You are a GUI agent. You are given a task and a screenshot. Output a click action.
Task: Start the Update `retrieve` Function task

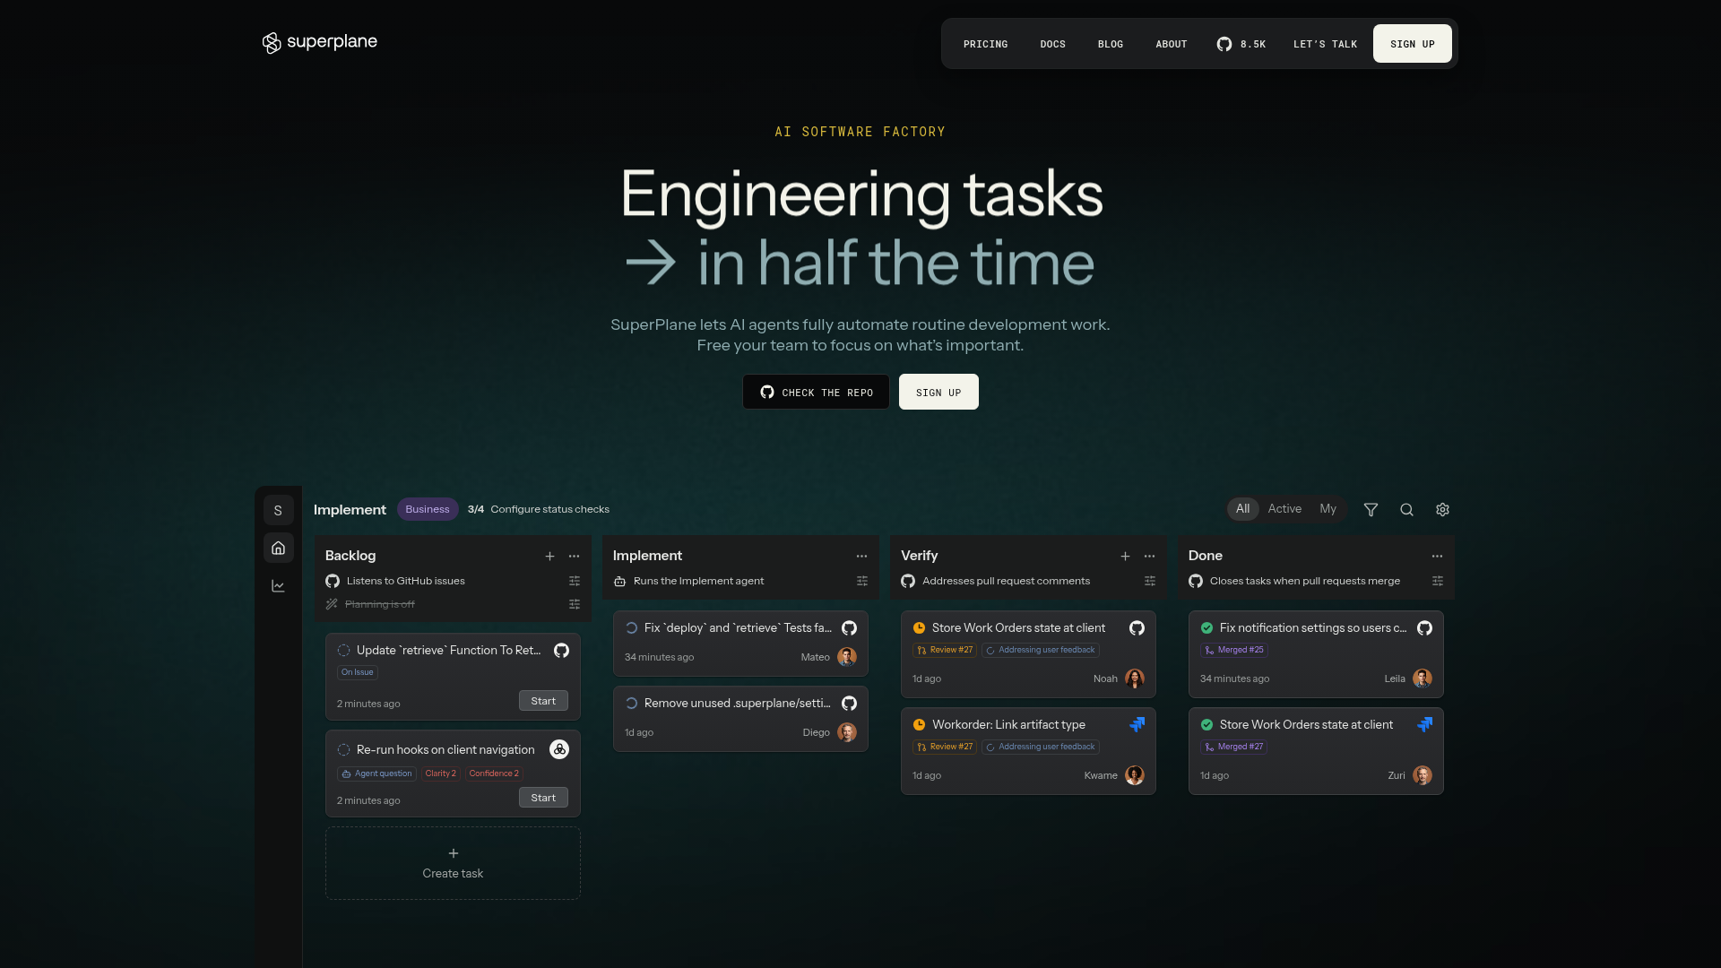point(543,701)
